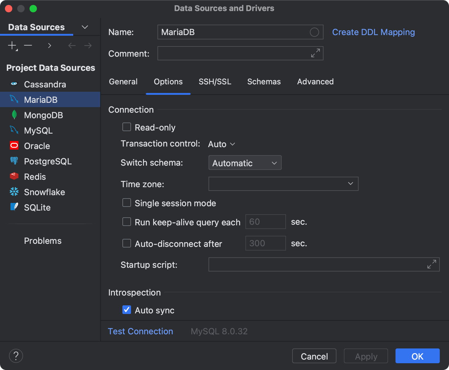Select the Cassandra data source icon
449x370 pixels.
(14, 84)
